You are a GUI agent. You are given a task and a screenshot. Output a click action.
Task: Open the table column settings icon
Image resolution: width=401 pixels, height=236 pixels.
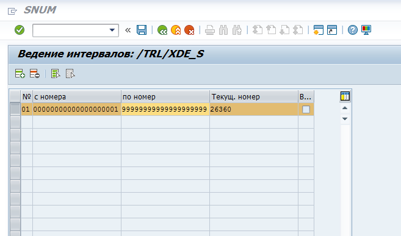coord(345,96)
